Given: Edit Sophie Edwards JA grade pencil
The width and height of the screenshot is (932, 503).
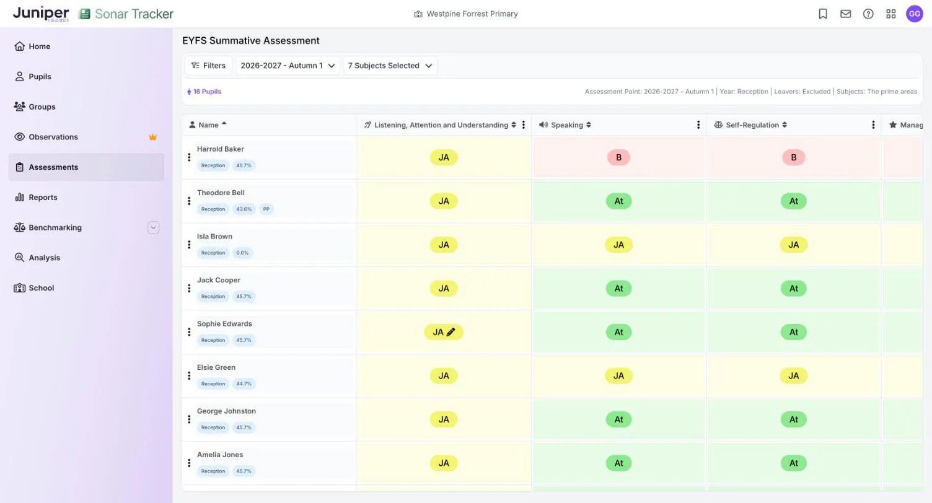Looking at the screenshot, I should 451,332.
